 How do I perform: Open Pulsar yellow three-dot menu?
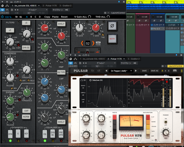[182, 71]
